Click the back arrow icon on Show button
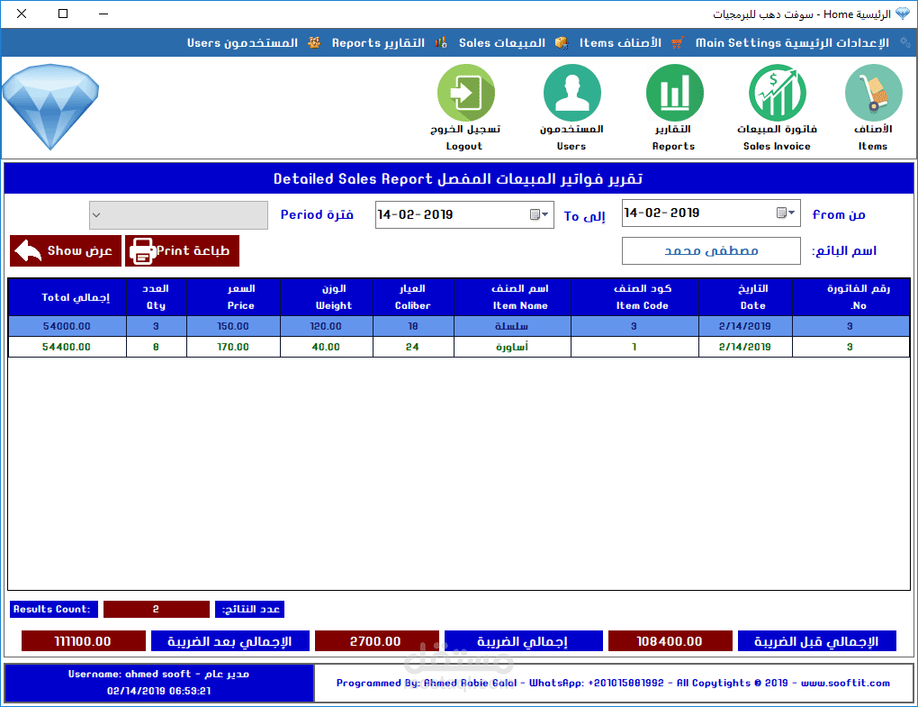Screen dimensions: 918x707 pos(28,250)
